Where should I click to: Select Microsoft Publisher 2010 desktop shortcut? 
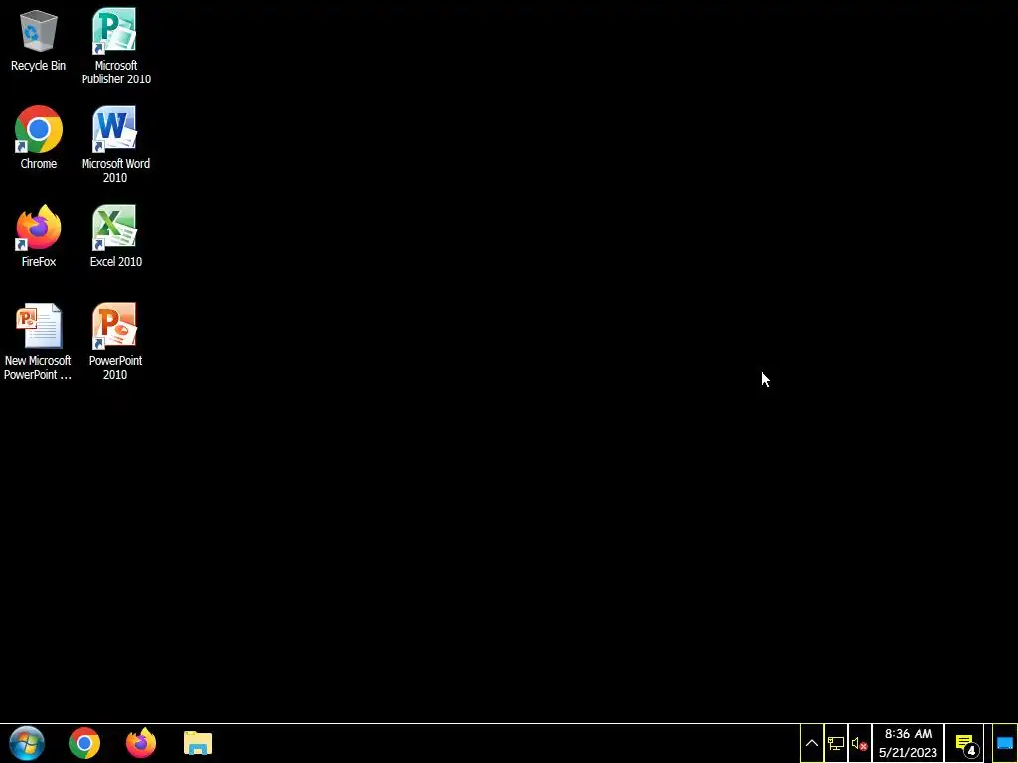(115, 47)
